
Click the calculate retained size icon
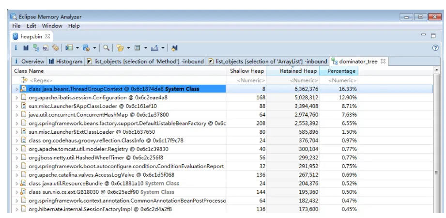[138, 48]
